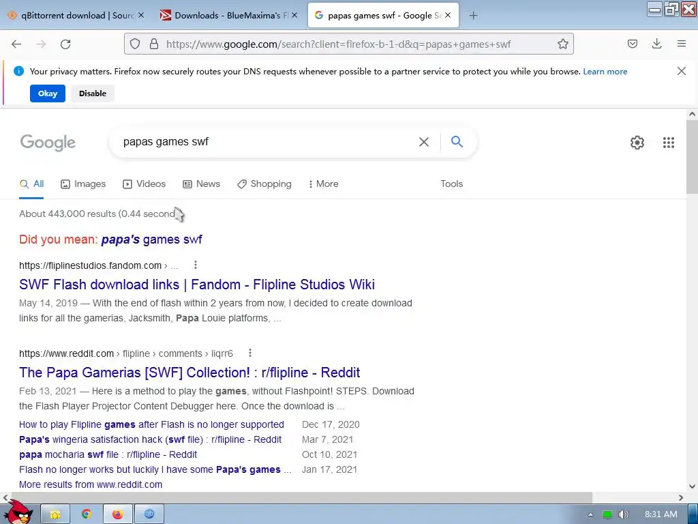Viewport: 698px width, 524px height.
Task: Show hidden system tray icons
Action: coord(590,514)
